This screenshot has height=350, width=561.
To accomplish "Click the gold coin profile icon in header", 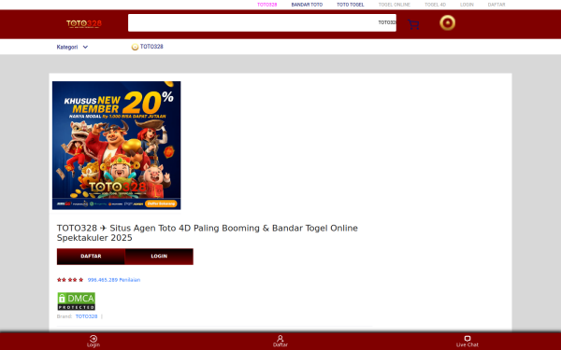I will tap(447, 22).
